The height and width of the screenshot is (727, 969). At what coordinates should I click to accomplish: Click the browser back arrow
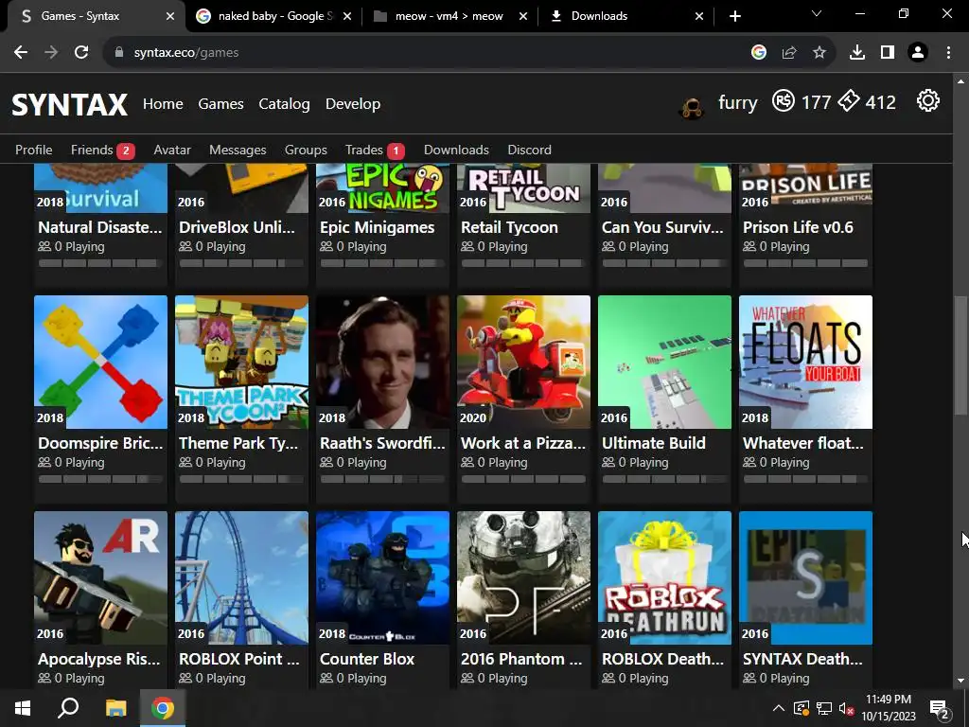[21, 53]
